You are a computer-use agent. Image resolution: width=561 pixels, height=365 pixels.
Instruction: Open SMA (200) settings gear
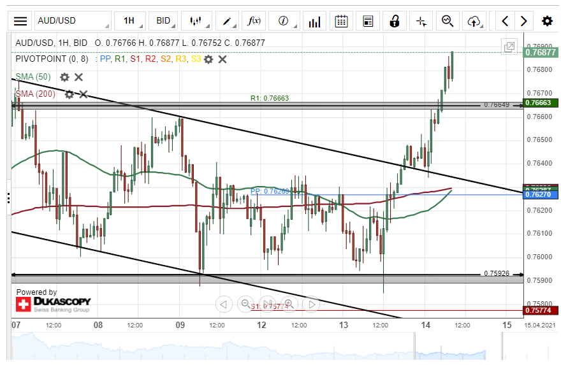pos(69,94)
